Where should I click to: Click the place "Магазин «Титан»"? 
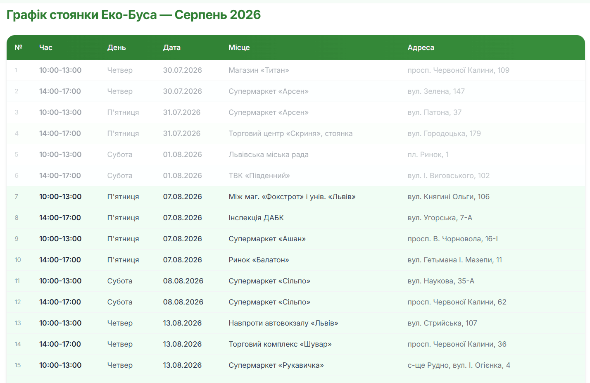259,70
